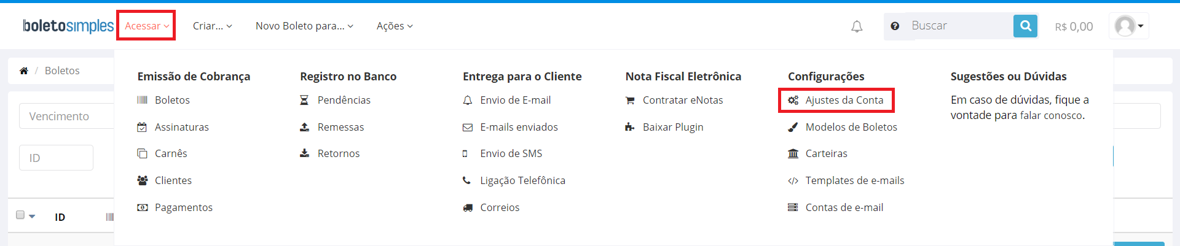Open the Criar... dropdown
Viewport: 1180px width, 246px height.
[213, 26]
